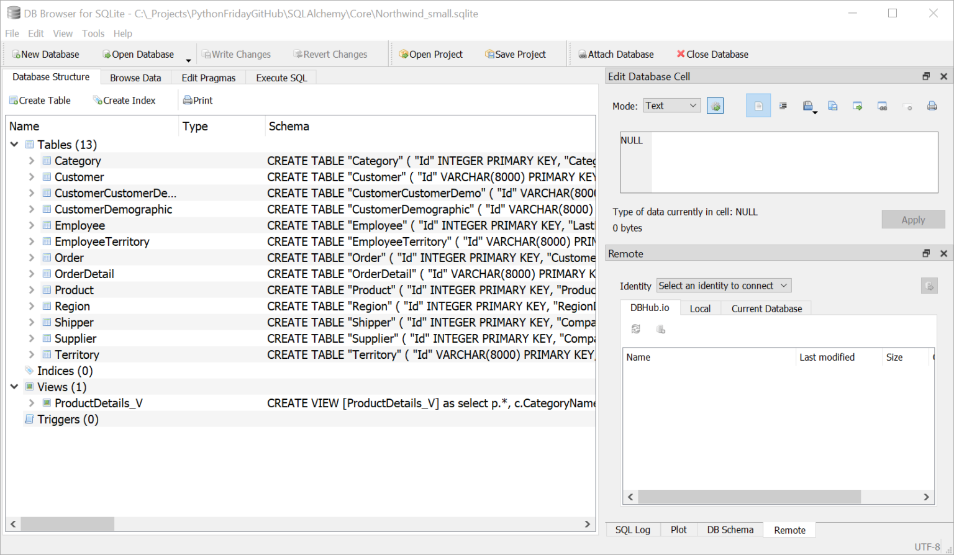Image resolution: width=954 pixels, height=555 pixels.
Task: Attach another database via Attach Database
Action: [x=616, y=54]
